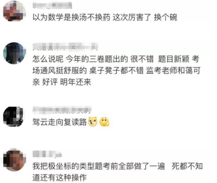Click the phrase 换个碗
This screenshot has width=217, height=183.
(165, 17)
